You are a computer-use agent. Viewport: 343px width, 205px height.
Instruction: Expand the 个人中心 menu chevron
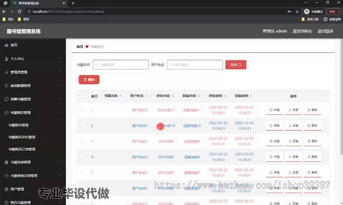pos(59,58)
